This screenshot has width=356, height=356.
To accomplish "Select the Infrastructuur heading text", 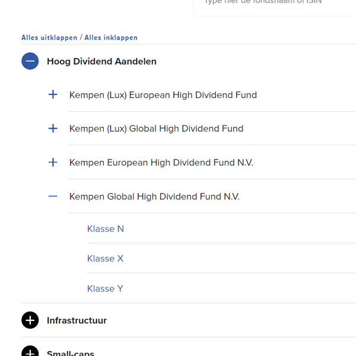I will pos(77,320).
